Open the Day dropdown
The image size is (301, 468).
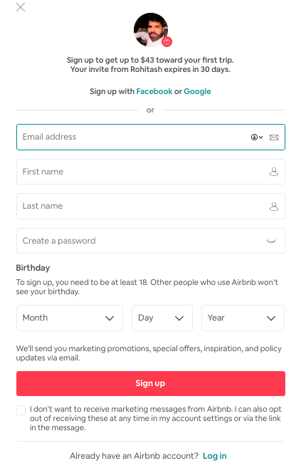[162, 318]
